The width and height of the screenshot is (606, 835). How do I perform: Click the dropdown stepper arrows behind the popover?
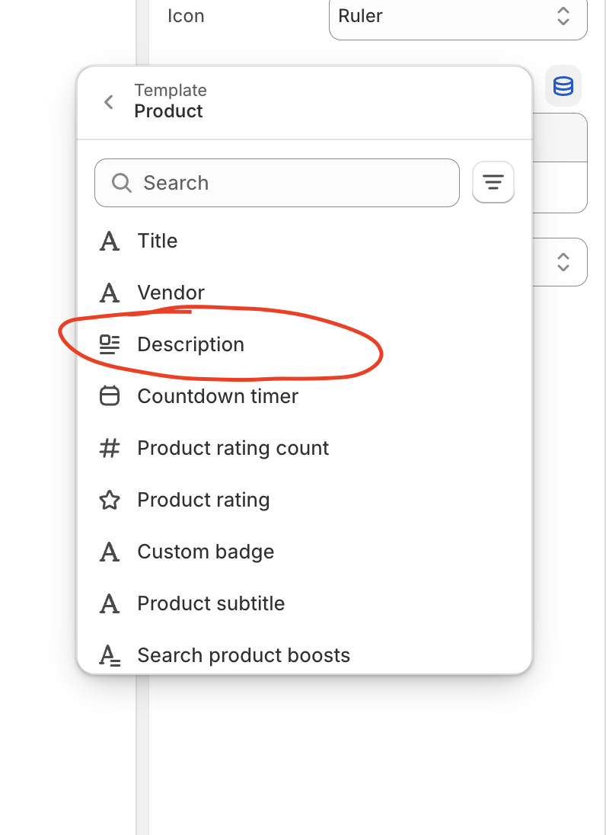point(563,262)
